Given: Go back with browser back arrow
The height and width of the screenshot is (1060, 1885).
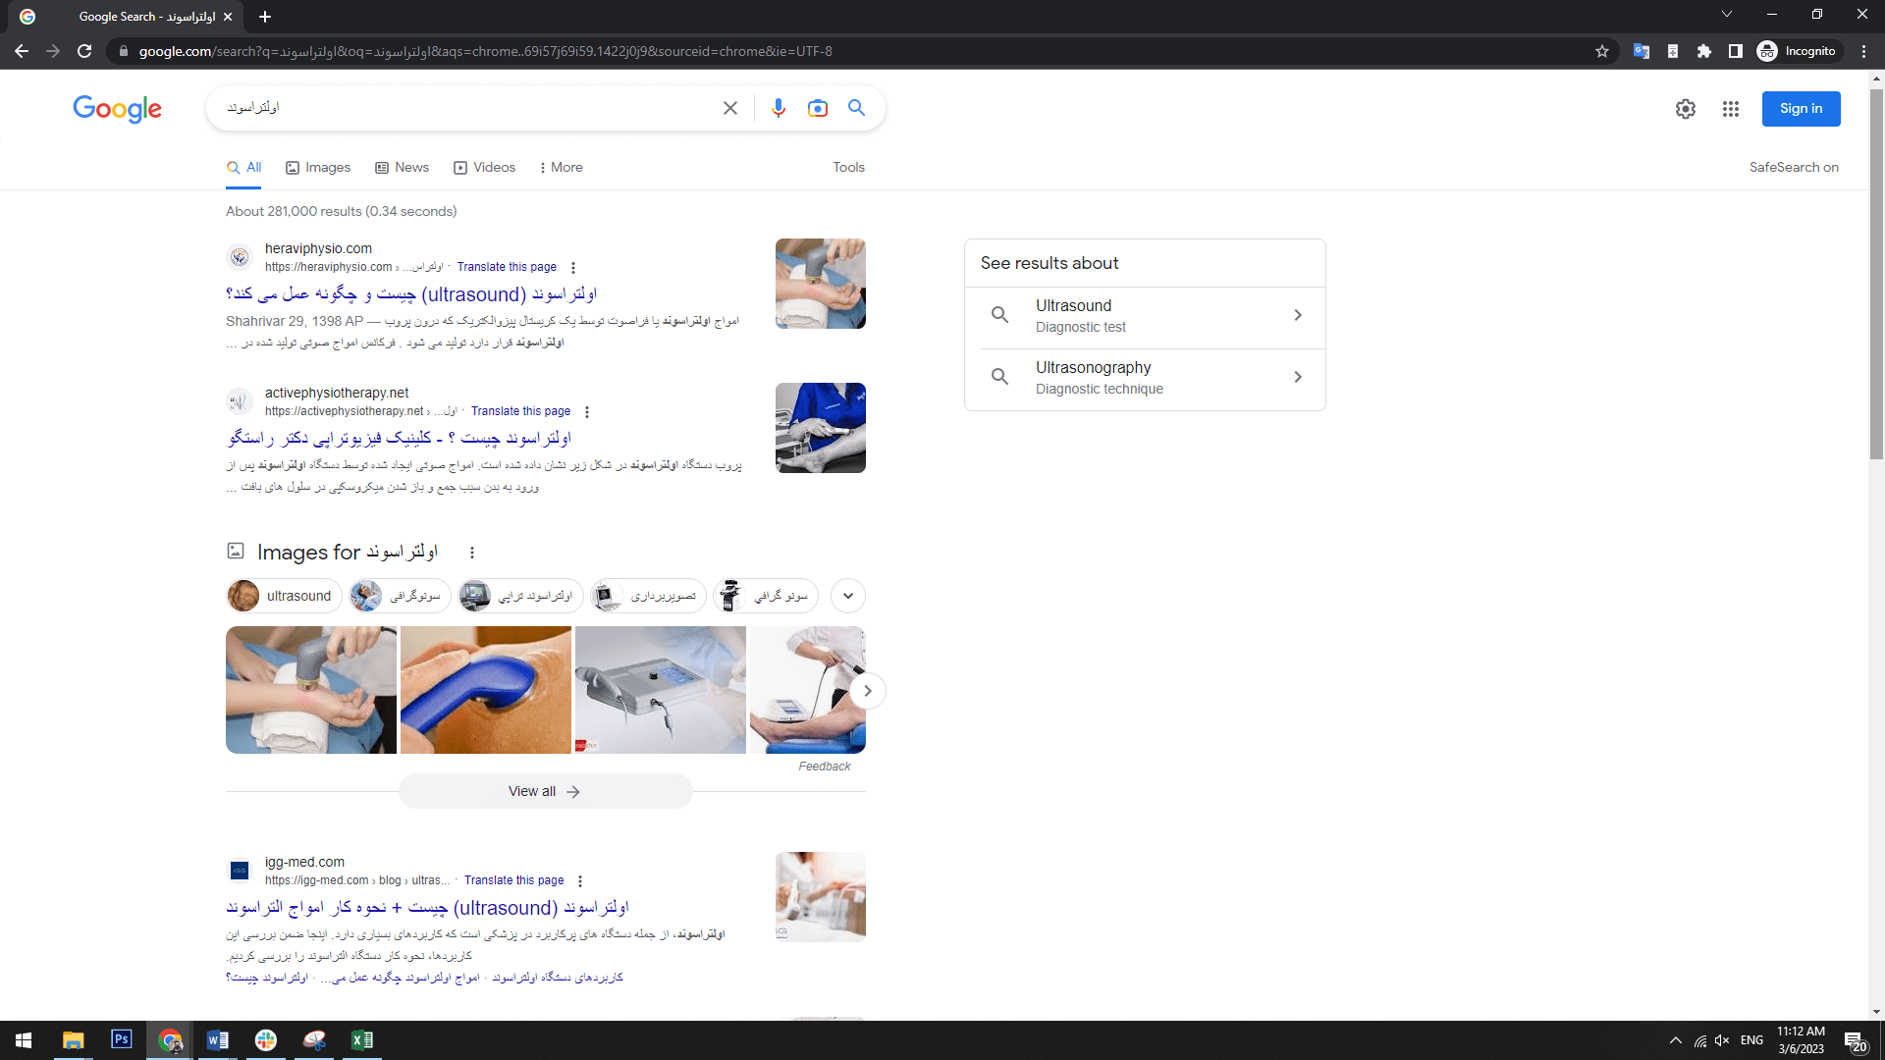Looking at the screenshot, I should [22, 51].
